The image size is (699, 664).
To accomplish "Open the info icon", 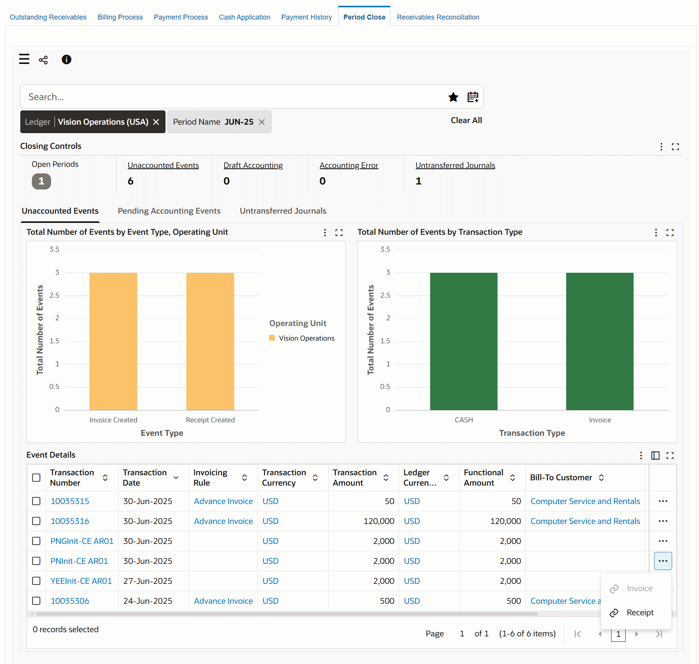I will [66, 59].
